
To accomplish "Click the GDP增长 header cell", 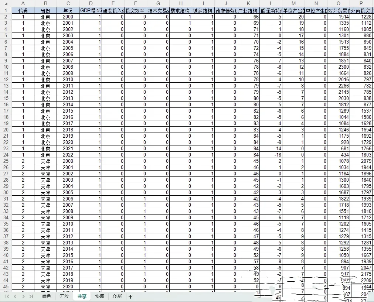I will click(x=91, y=10).
